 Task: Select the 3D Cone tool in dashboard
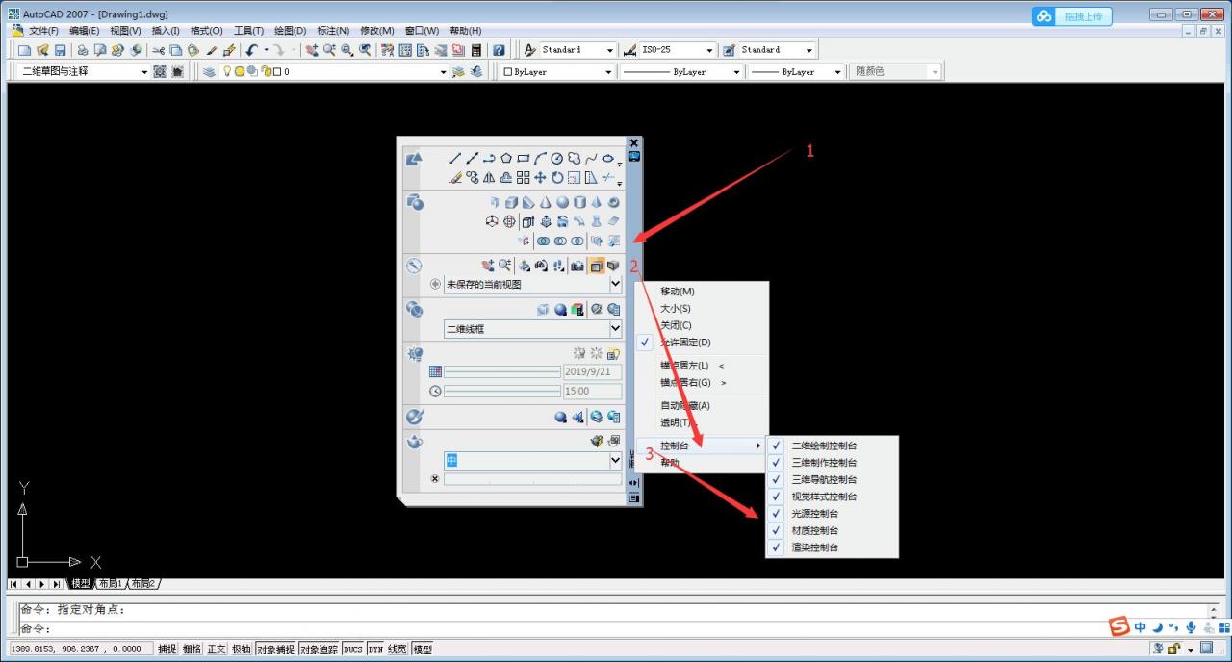pos(545,202)
